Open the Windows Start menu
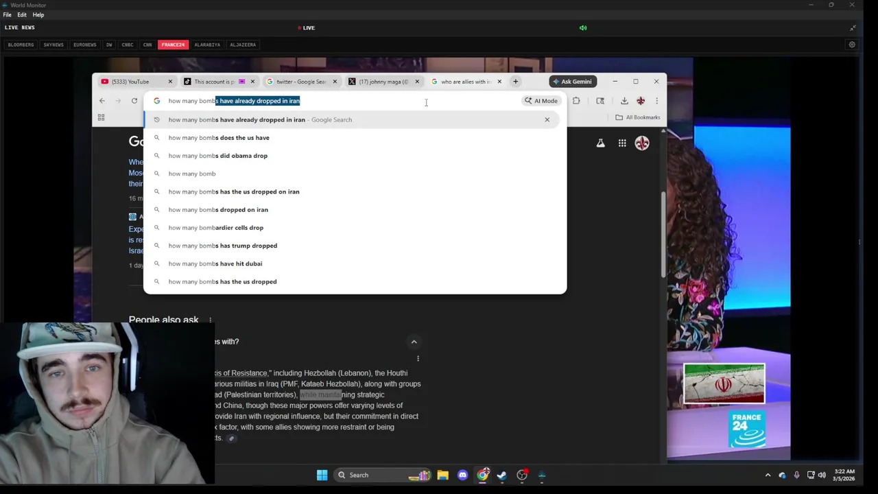The width and height of the screenshot is (878, 494). pyautogui.click(x=322, y=475)
